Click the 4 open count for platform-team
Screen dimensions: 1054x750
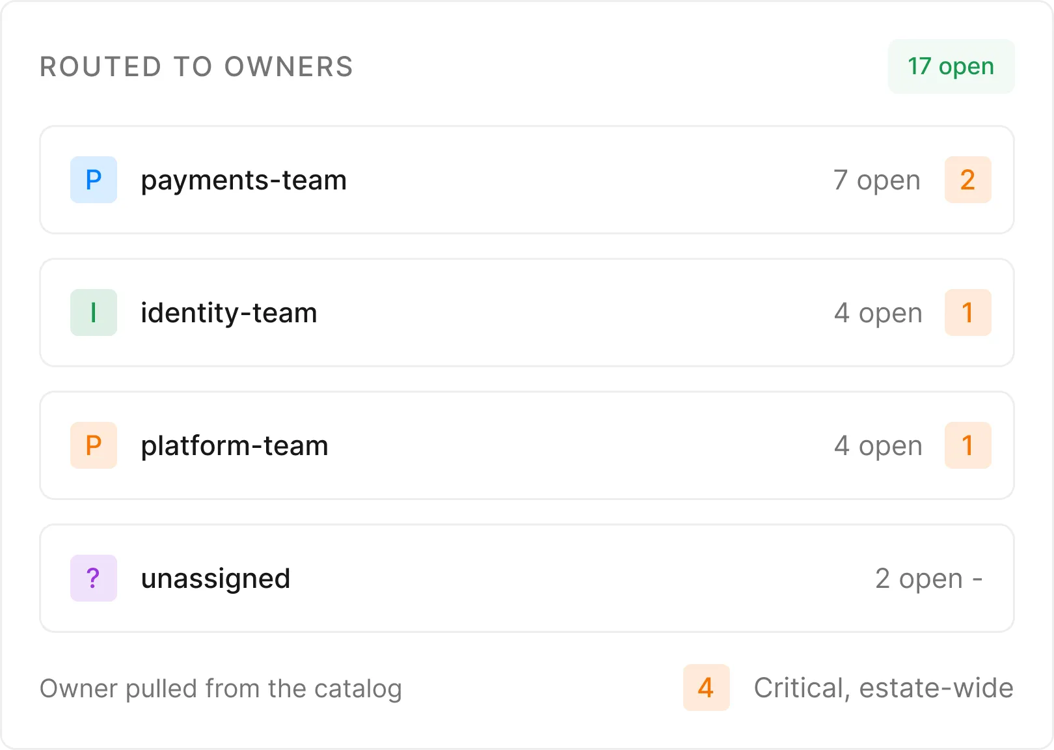coord(878,446)
